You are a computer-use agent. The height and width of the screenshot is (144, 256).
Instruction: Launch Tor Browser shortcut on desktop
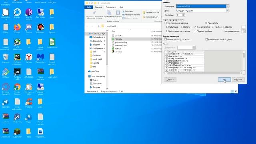pos(29,14)
